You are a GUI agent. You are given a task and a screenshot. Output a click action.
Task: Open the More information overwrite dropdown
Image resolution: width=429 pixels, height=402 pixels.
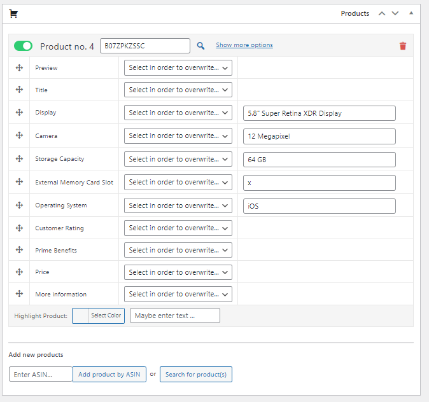click(178, 294)
